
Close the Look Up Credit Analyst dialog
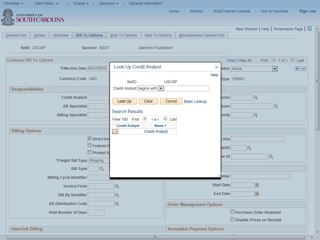tap(216, 66)
